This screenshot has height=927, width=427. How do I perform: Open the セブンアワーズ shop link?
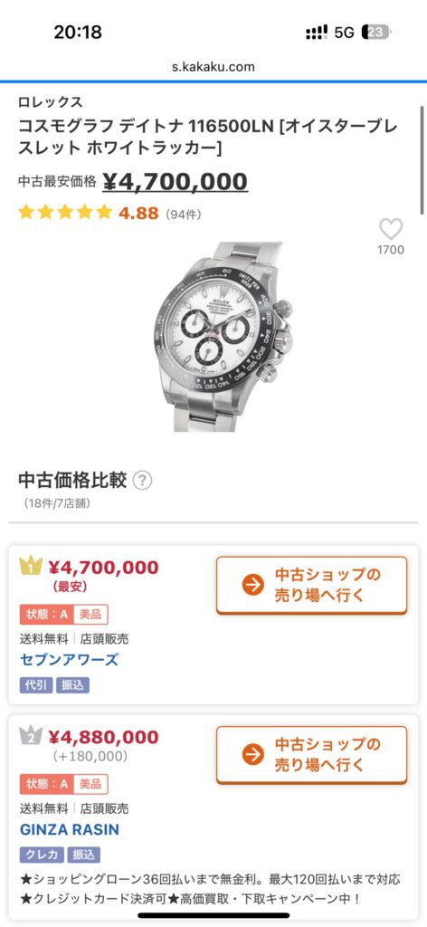(x=69, y=660)
